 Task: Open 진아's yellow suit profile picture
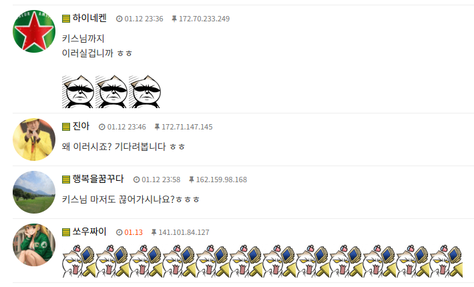click(x=34, y=139)
